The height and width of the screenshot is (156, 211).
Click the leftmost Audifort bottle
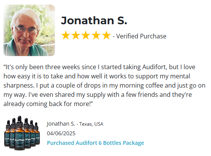click(x=7, y=133)
